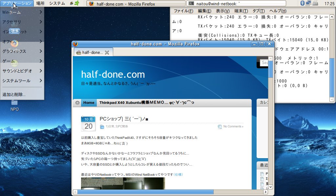336x196 pixels.
Task: Open the システム panel menu
Action: 57,3
